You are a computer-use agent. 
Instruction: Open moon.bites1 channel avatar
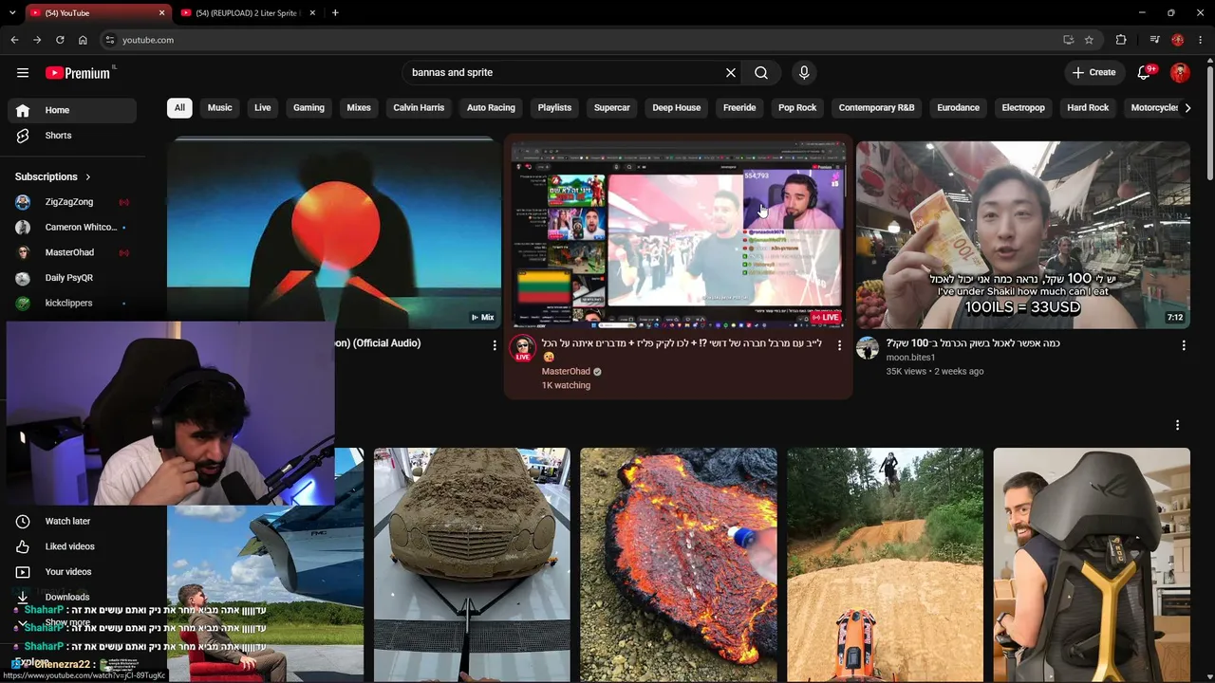click(868, 347)
